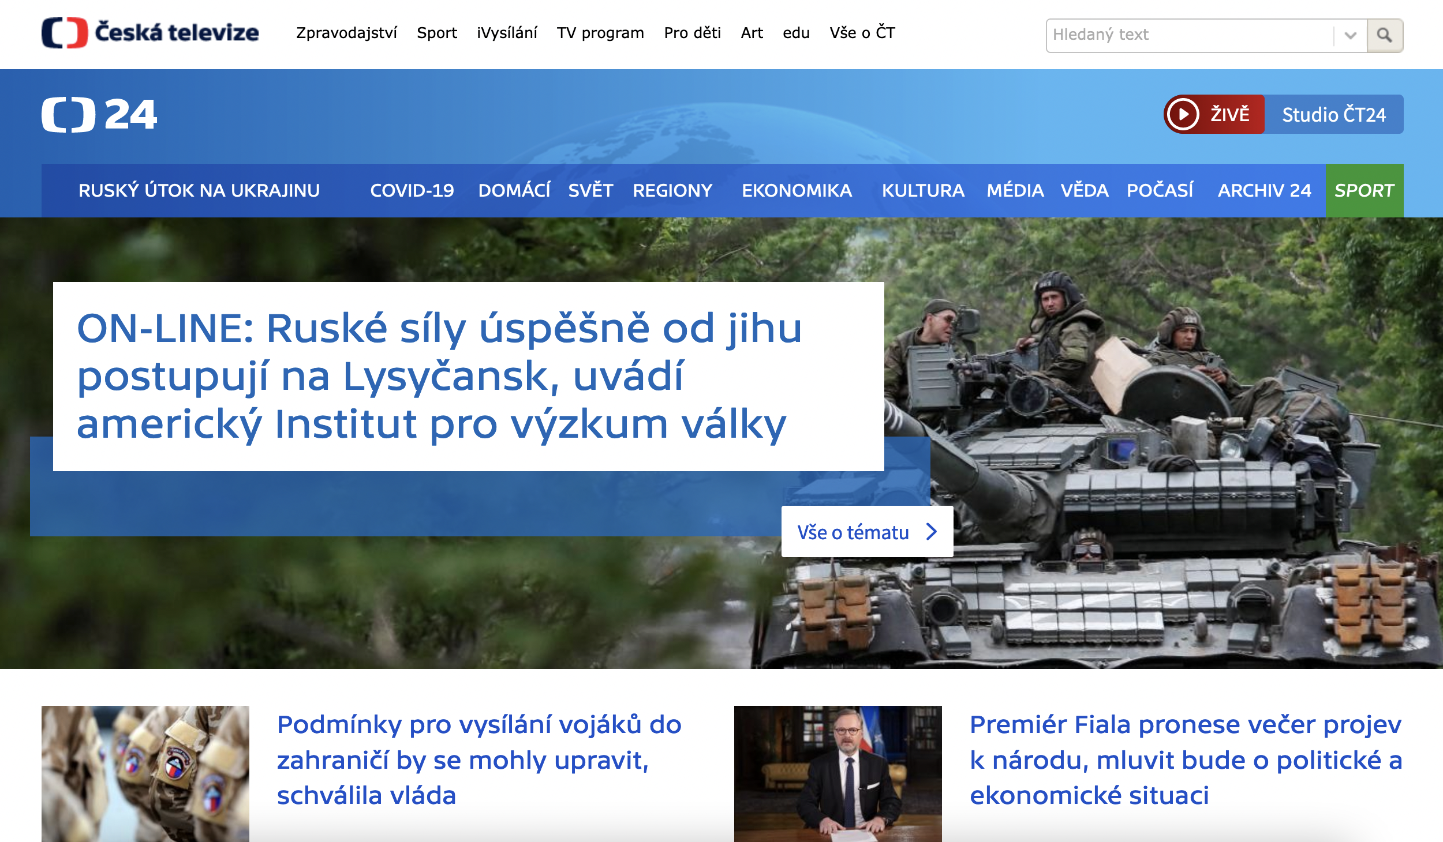Image resolution: width=1443 pixels, height=842 pixels.
Task: Select the POČASÍ section tab
Action: coord(1160,190)
